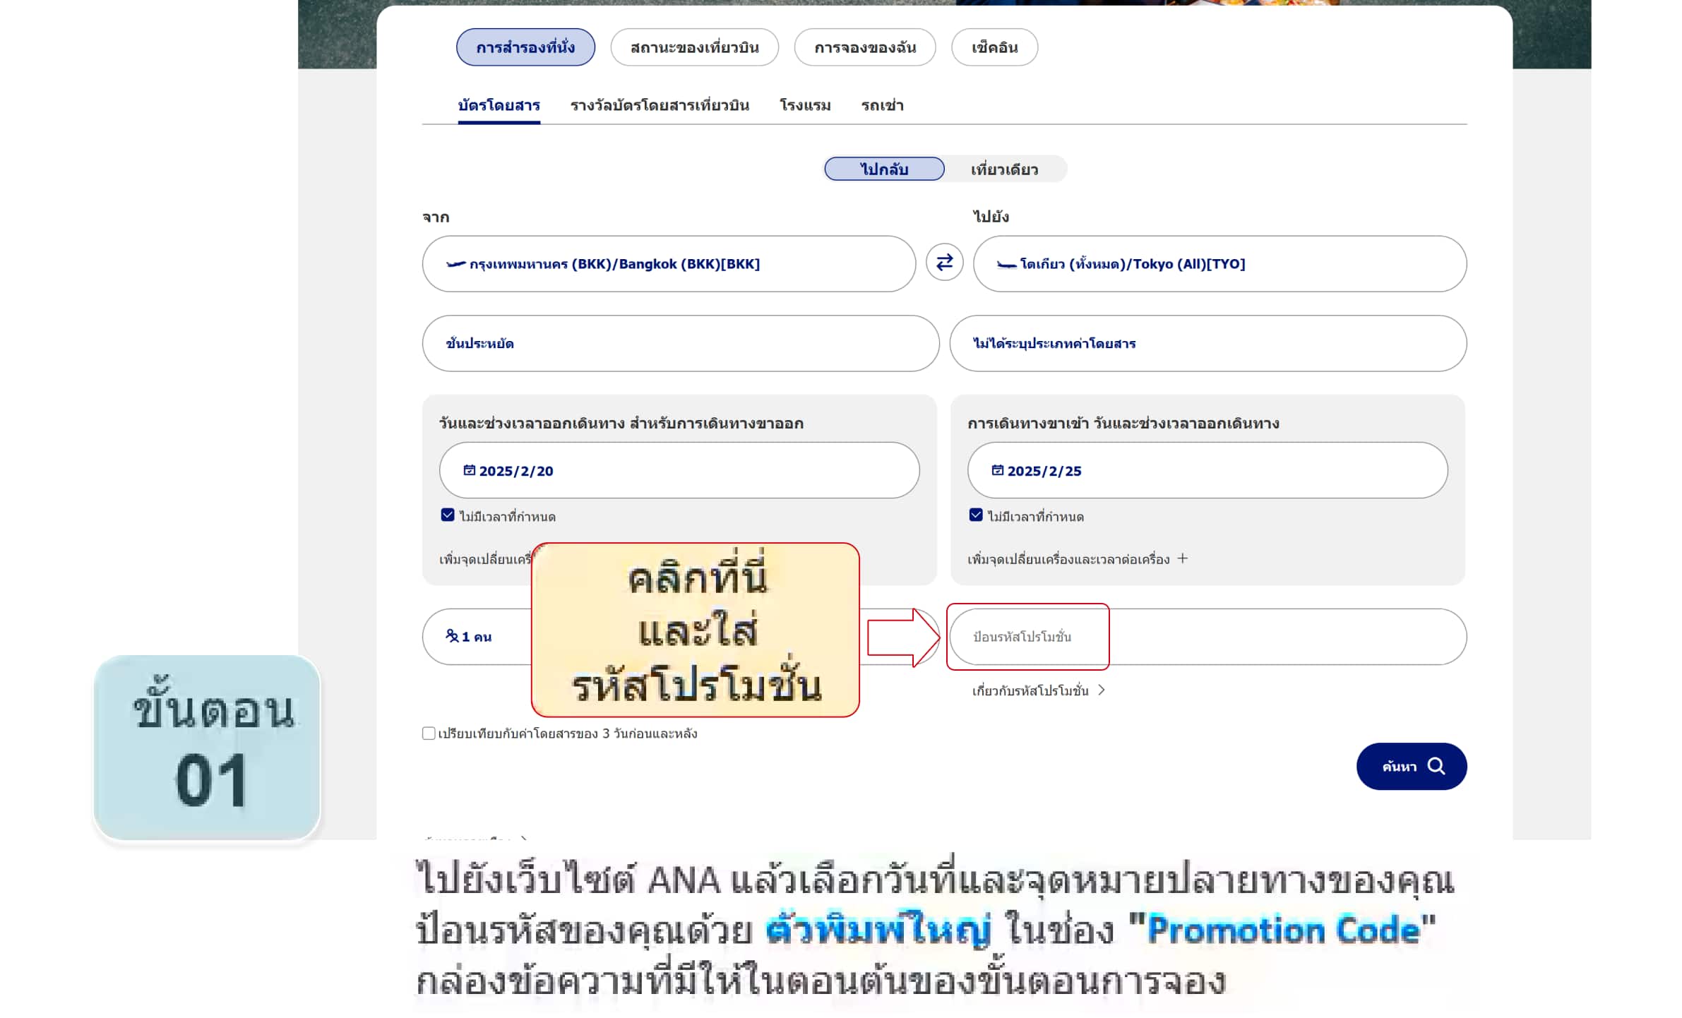Open the เกี่ยวกับรหัสโปรโมชั่น link
Image resolution: width=1682 pixels, height=1018 pixels.
coord(1038,690)
